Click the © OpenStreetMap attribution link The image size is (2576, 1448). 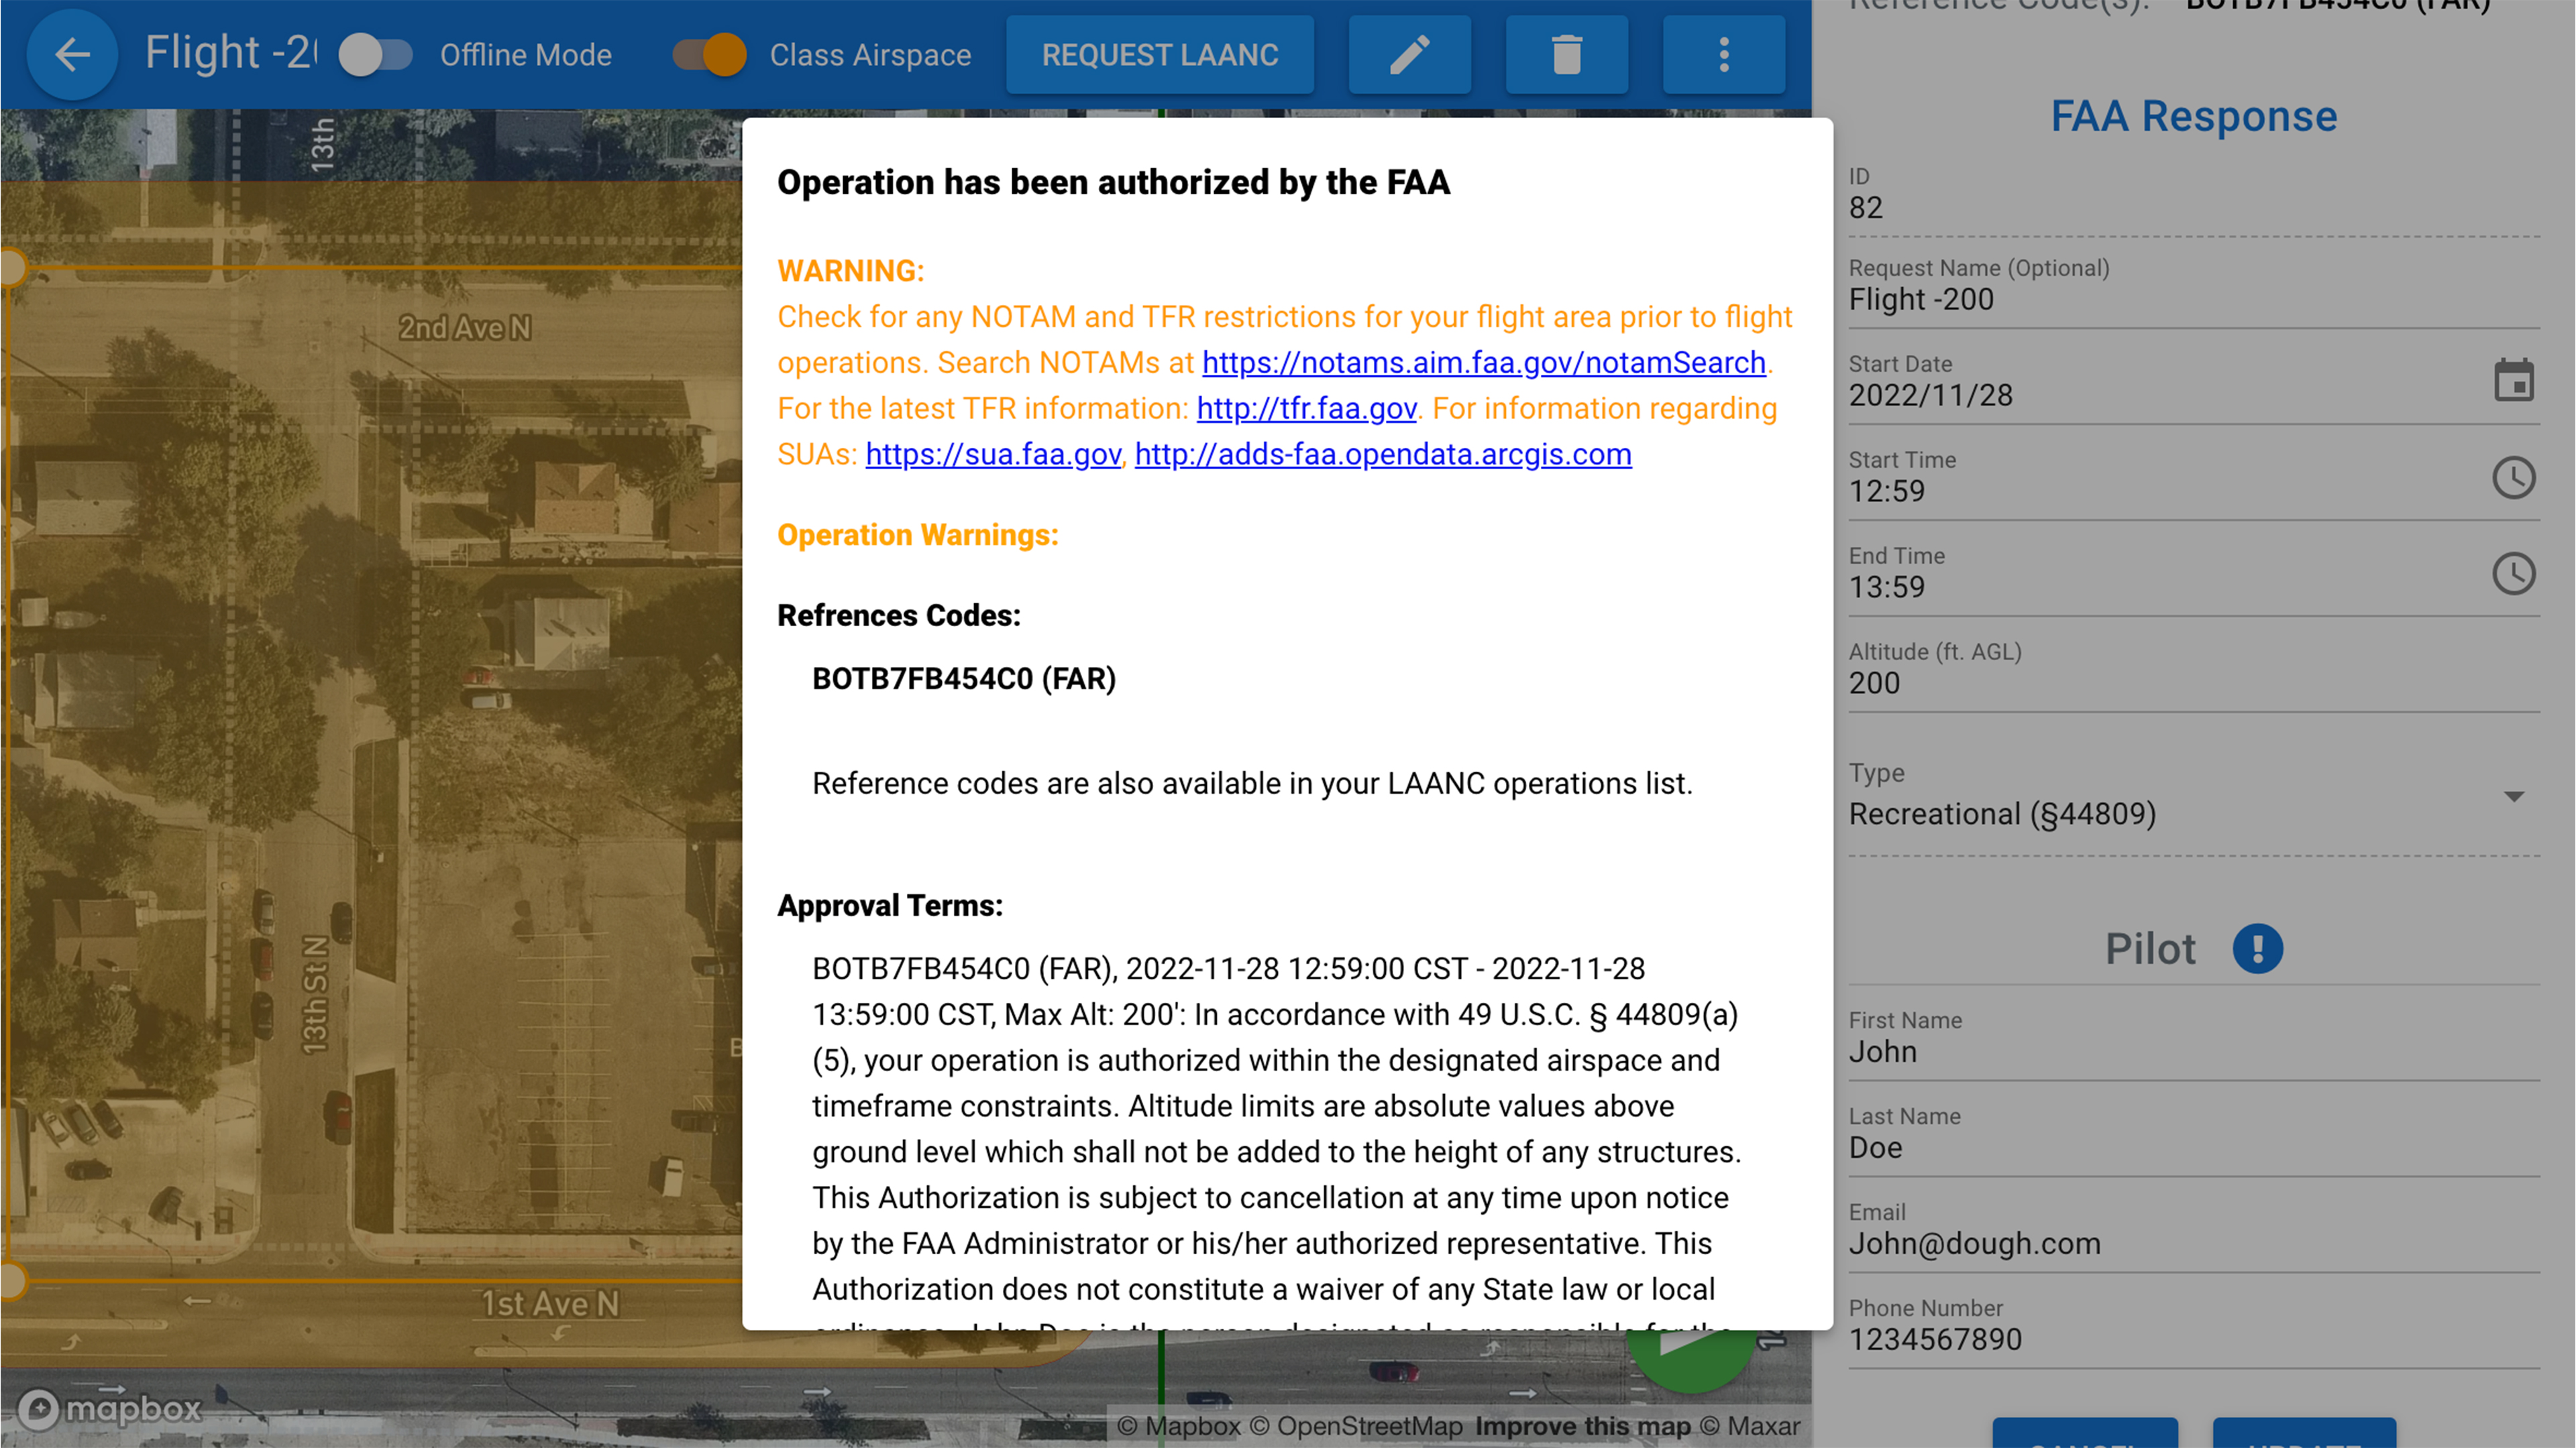tap(1355, 1426)
